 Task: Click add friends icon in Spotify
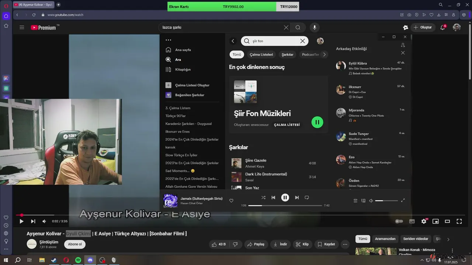[x=403, y=45]
